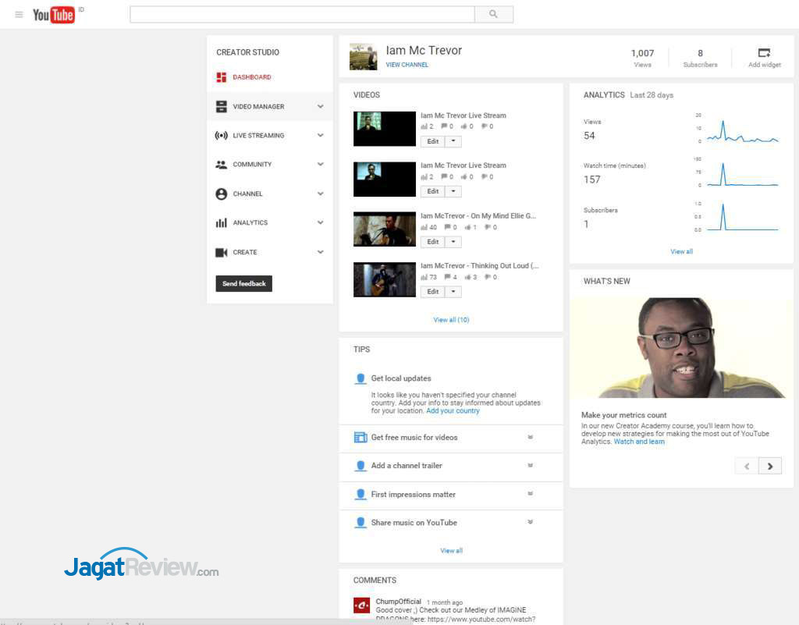Go to next What's New slide
Viewport: 799px width, 625px height.
point(769,467)
